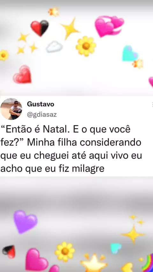The height and width of the screenshot is (272, 153).
Task: Tap small teal heart near the rainbow
Action: coord(116,248)
